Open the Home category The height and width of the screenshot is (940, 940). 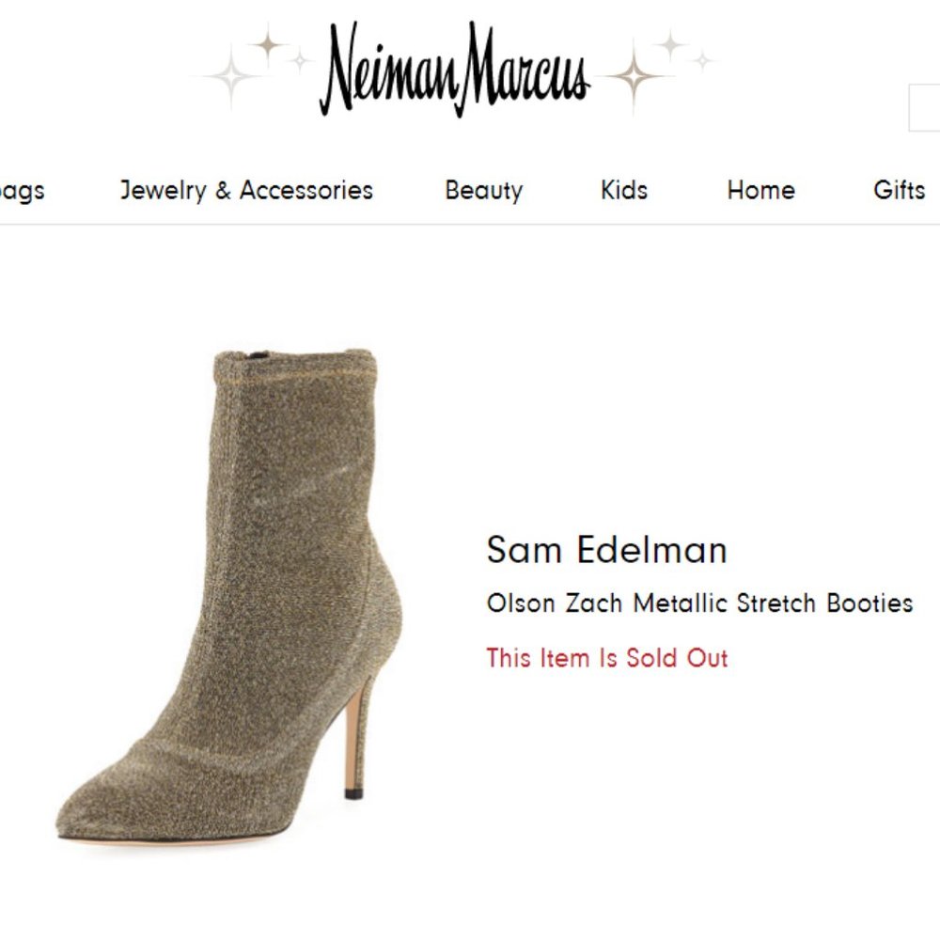[x=762, y=191]
